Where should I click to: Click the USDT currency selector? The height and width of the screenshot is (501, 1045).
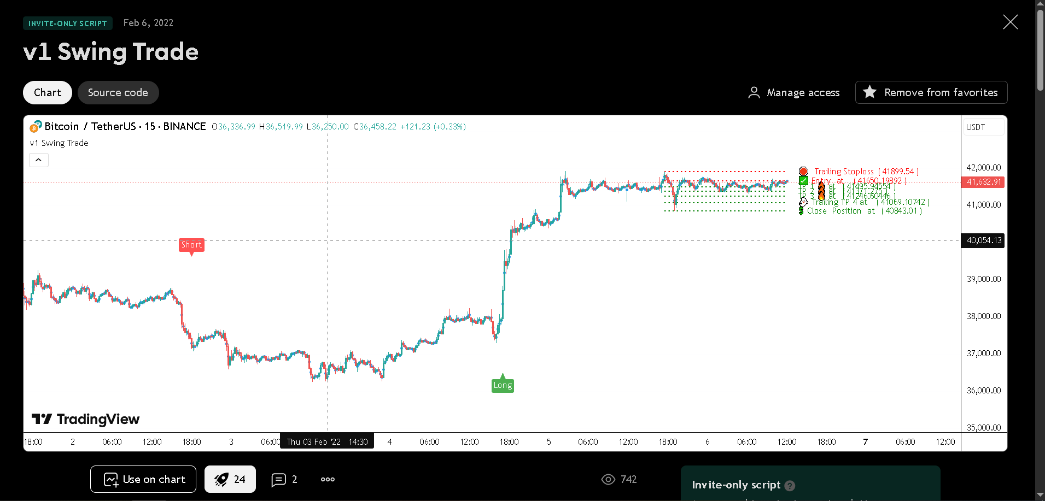(983, 127)
